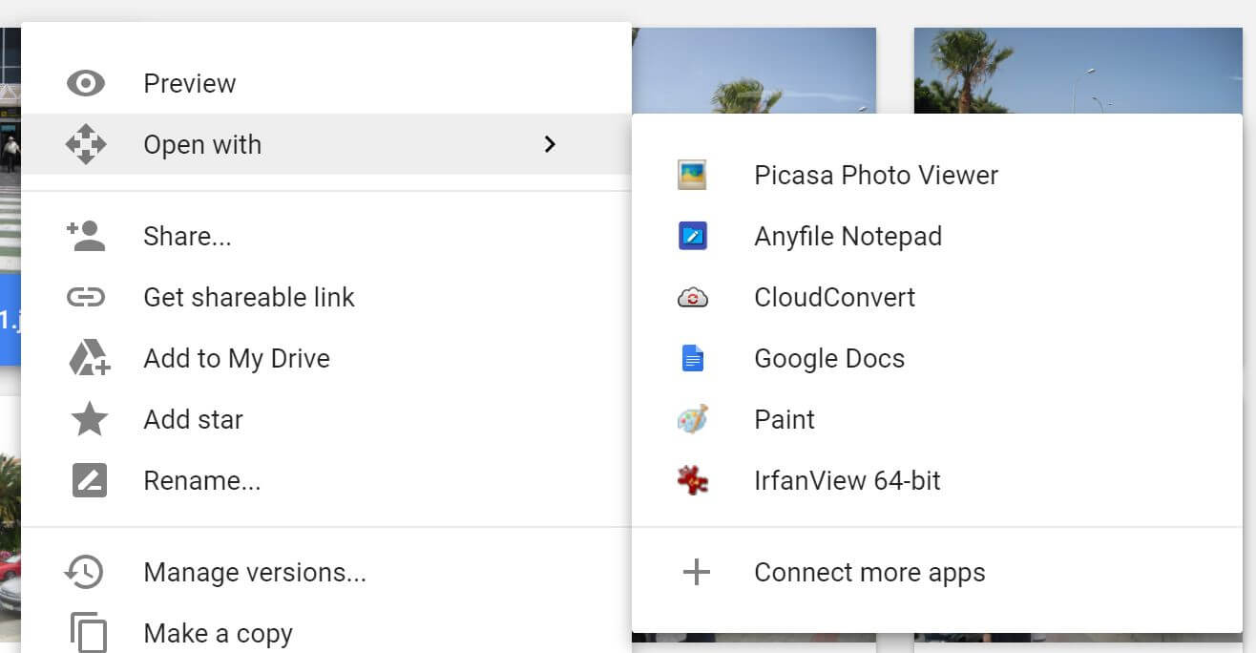Select Add to My Drive option
Screen dimensions: 1256x653
(x=236, y=359)
